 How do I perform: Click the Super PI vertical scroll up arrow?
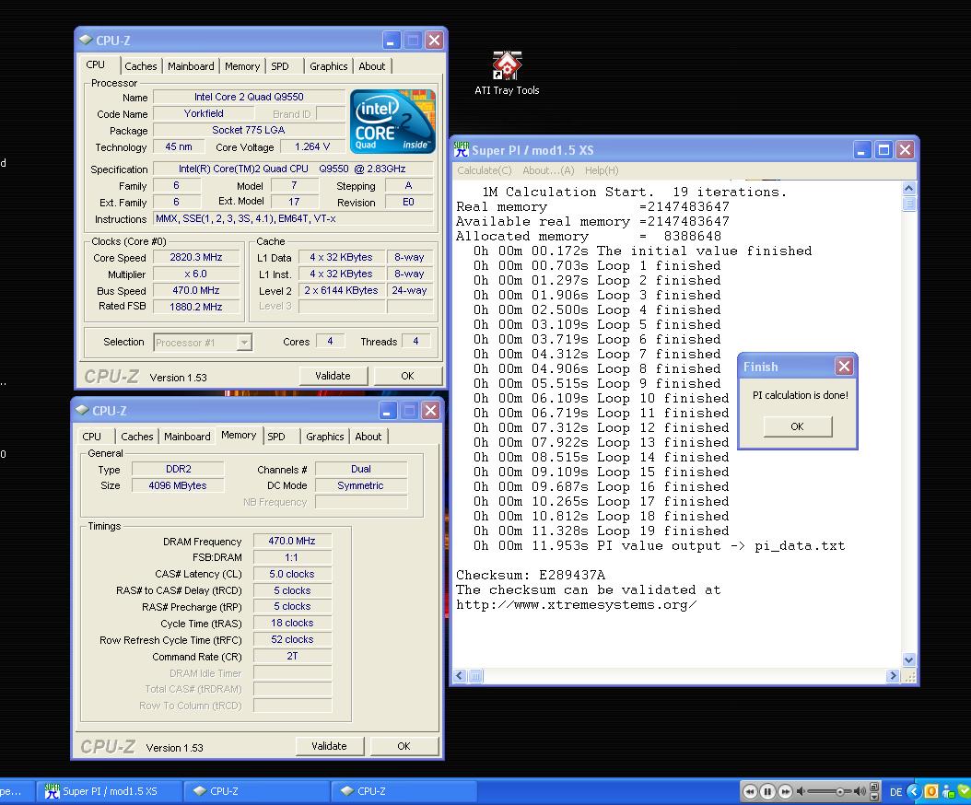point(908,188)
